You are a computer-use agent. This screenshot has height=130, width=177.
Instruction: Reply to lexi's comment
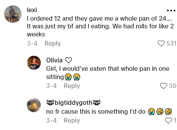pos(53,44)
